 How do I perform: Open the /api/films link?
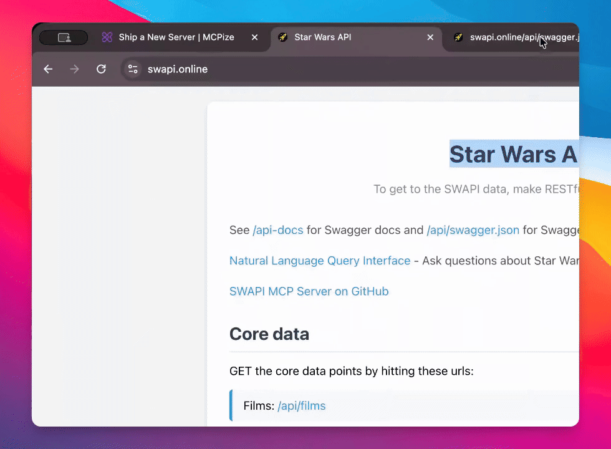(302, 406)
